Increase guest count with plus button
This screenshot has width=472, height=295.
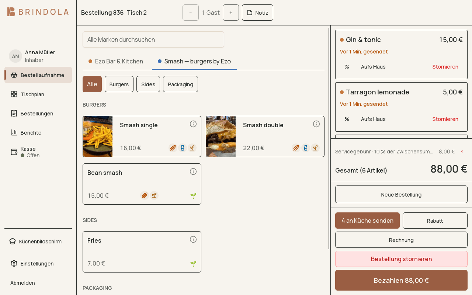pyautogui.click(x=231, y=13)
